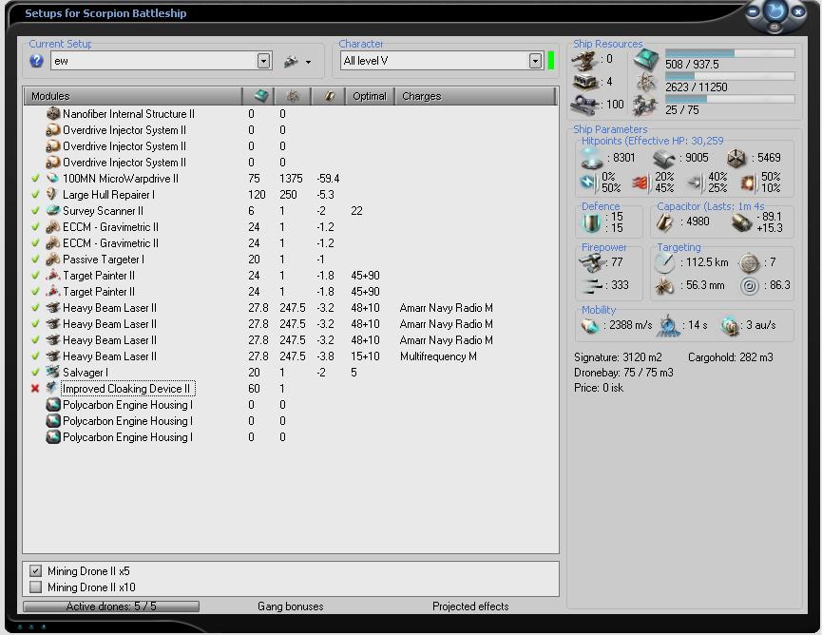Click the Nanofiber Internal Structure II icon
The height and width of the screenshot is (635, 822).
click(53, 114)
